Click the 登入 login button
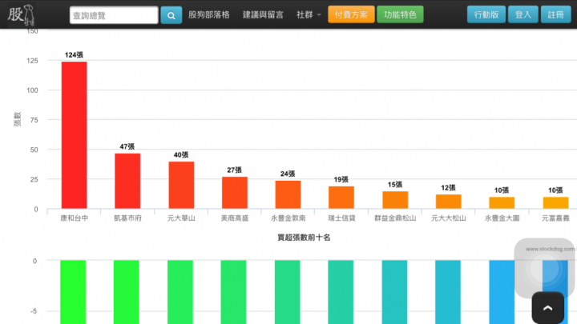577x324 pixels. 523,14
